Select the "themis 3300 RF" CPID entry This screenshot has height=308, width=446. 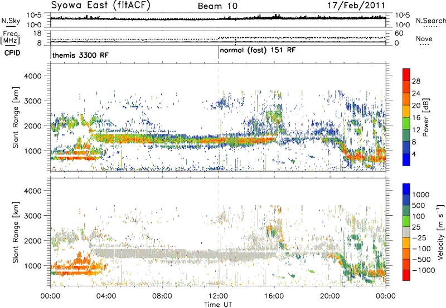[x=80, y=55]
